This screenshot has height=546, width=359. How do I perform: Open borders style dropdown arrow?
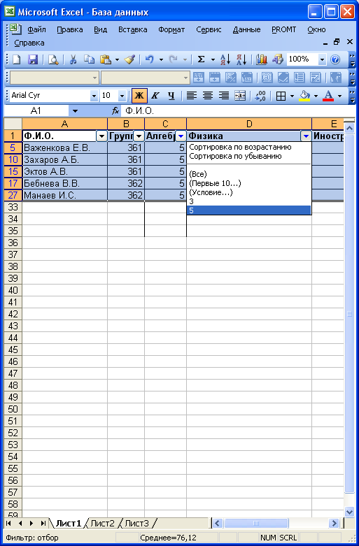click(x=292, y=95)
